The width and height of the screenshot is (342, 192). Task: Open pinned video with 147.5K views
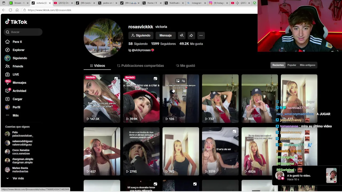[102, 98]
